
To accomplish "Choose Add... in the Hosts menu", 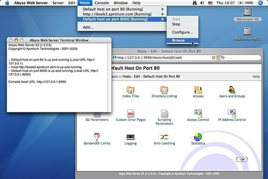I will (x=122, y=27).
